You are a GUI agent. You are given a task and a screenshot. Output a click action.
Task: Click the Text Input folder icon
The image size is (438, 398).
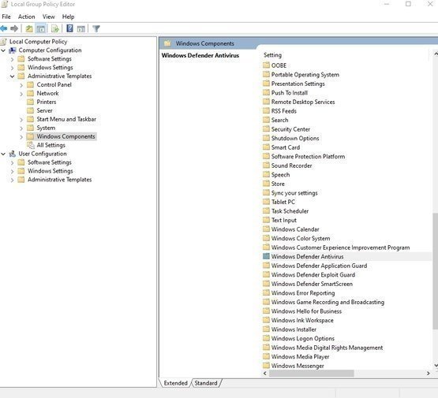point(266,220)
